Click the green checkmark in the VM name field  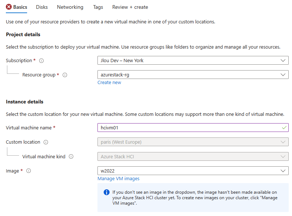(x=284, y=128)
